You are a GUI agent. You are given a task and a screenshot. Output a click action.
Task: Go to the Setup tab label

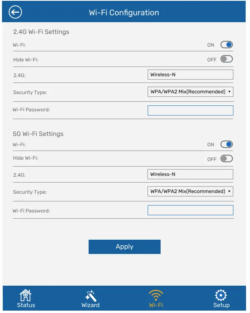pos(221,305)
